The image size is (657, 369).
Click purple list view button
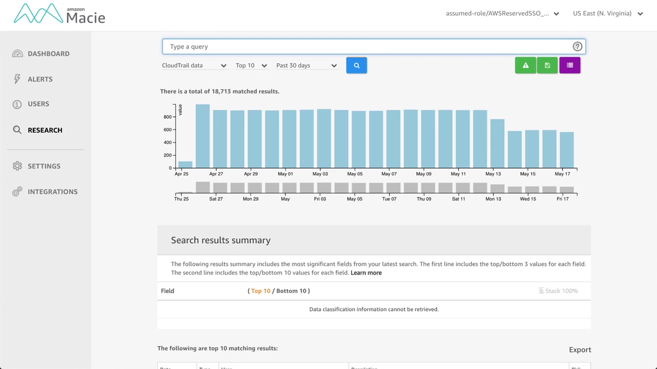click(x=570, y=66)
